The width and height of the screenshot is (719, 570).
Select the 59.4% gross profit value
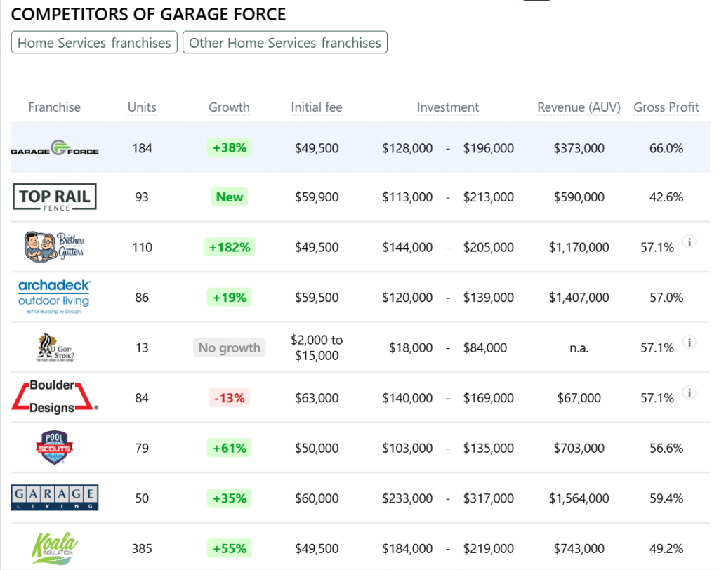[x=666, y=498]
